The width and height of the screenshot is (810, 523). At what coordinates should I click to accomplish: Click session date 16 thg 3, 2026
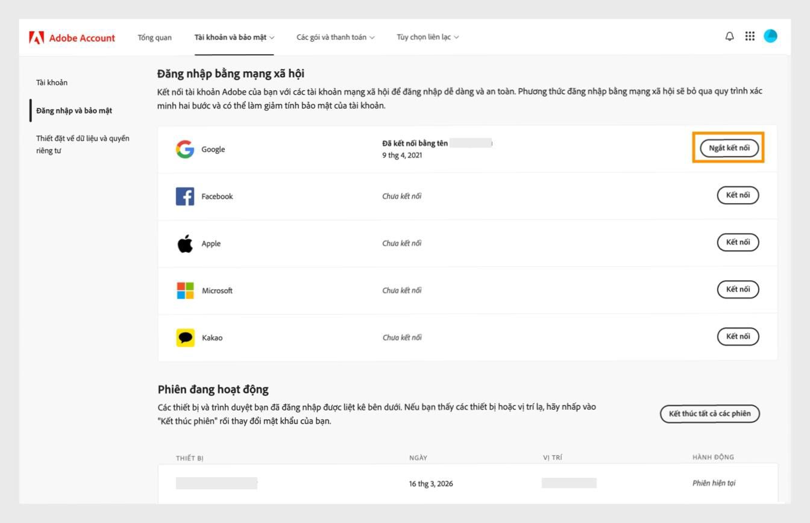(x=431, y=483)
